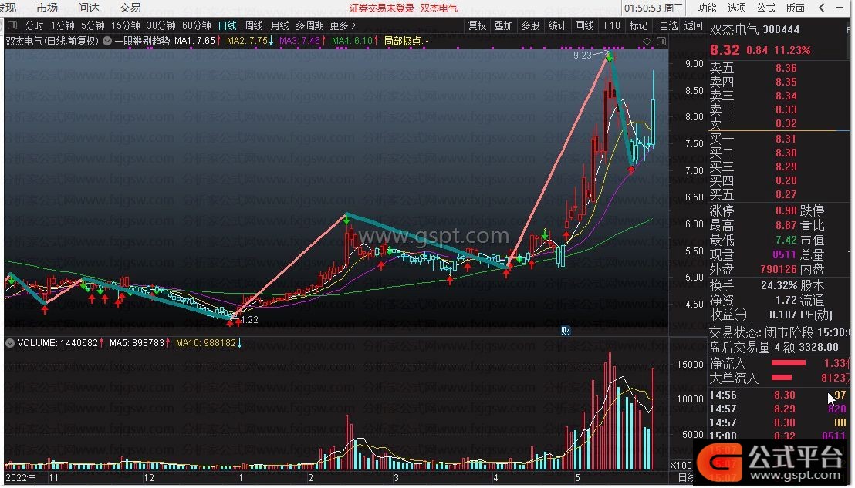Expand the VOLUME indicator dropdown
Screen dimensions: 855x488
[10, 343]
